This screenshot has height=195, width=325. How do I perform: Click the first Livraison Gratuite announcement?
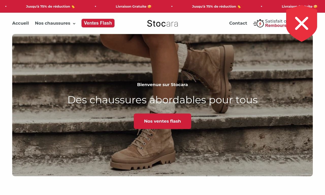click(131, 7)
